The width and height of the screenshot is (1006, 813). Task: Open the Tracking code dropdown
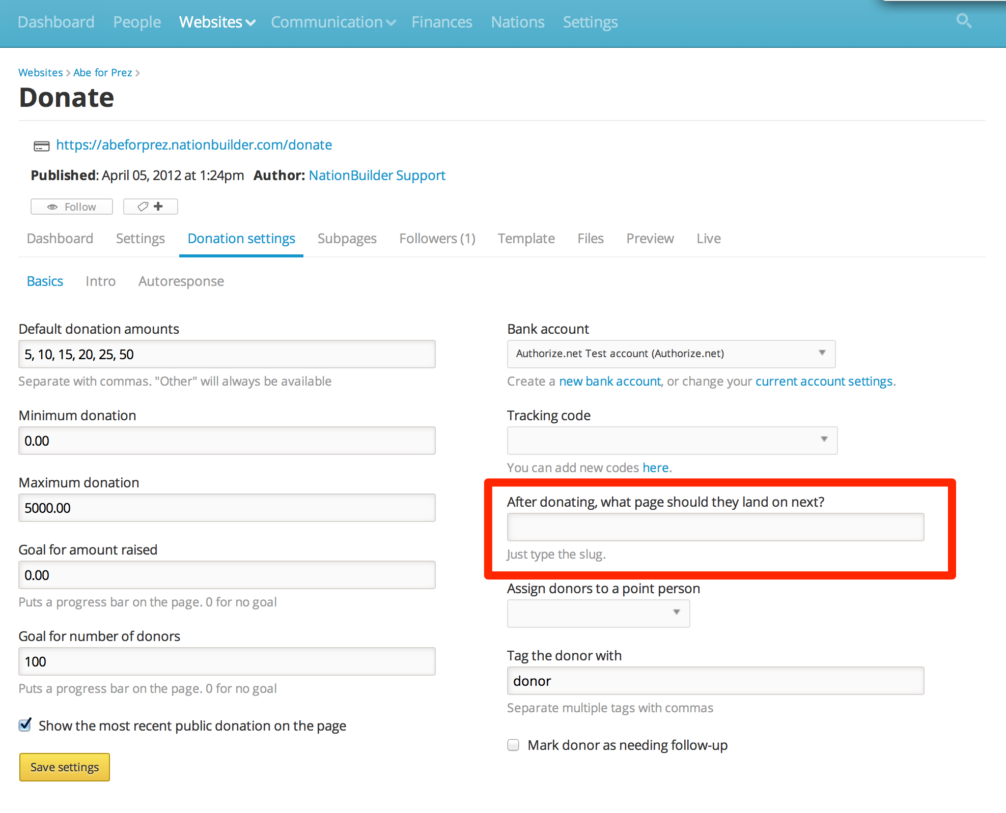(672, 440)
